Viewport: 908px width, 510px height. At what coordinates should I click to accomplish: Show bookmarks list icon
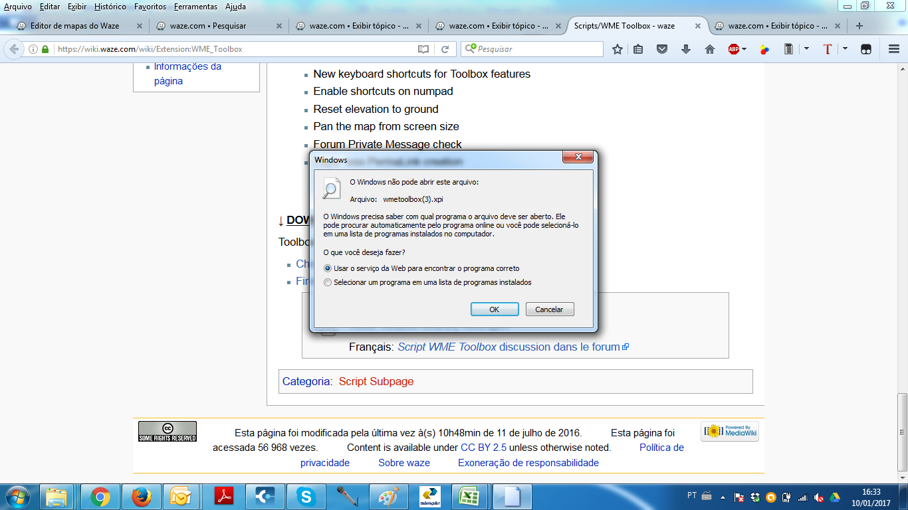click(638, 49)
